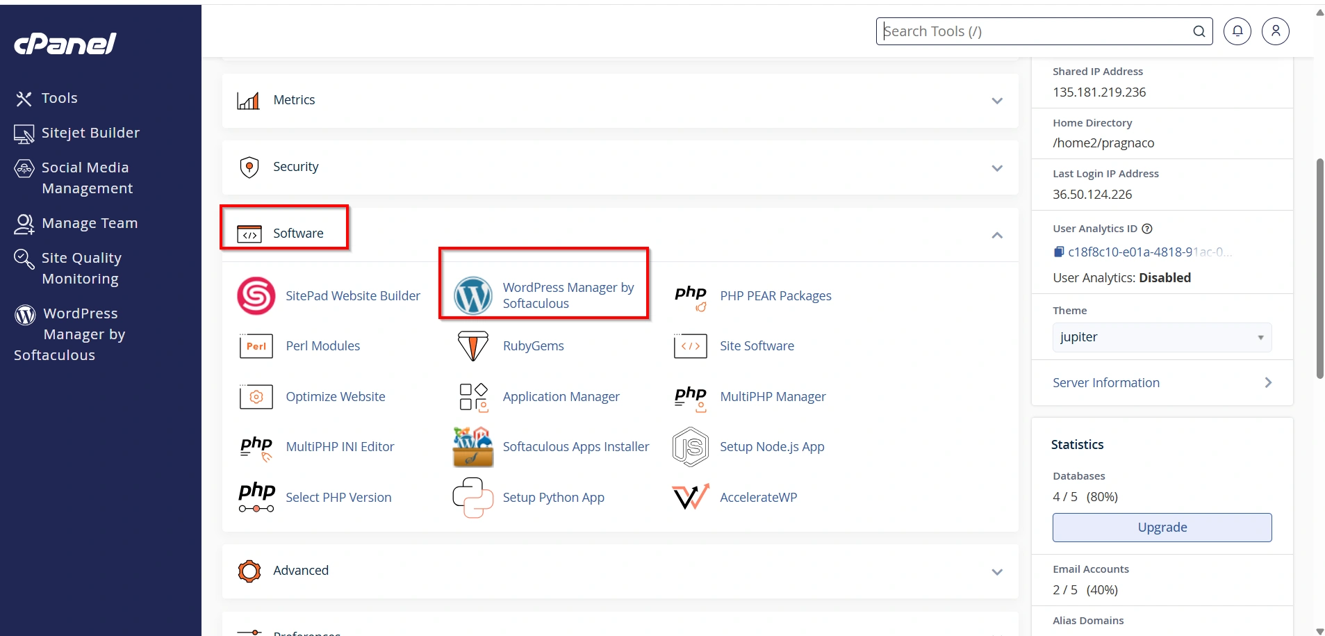This screenshot has height=636, width=1325.
Task: Click the Metrics bar chart icon
Action: 249,101
